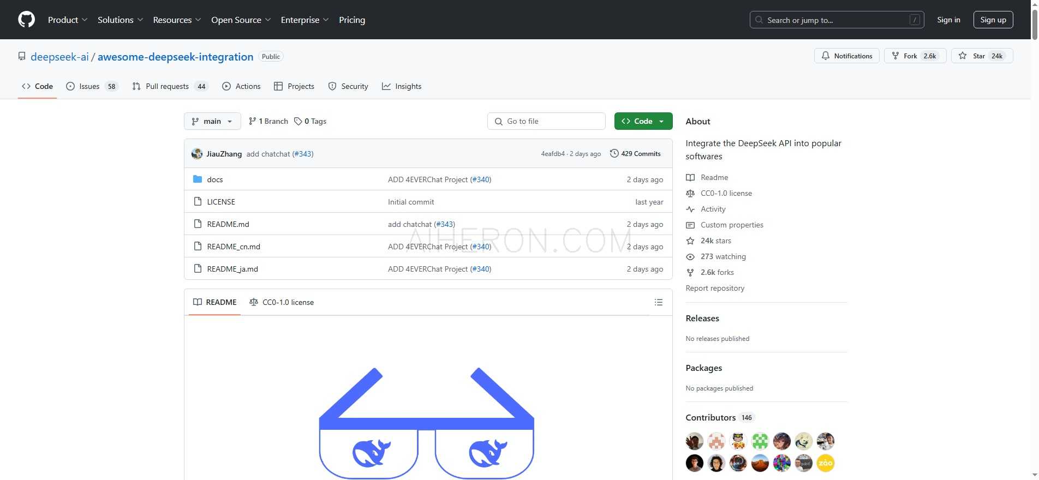Click Report repository link
This screenshot has height=480, width=1039.
(x=715, y=288)
